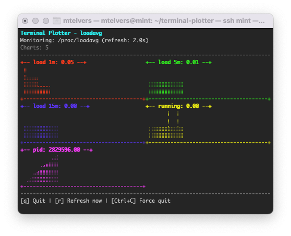Click the Charts: 5 count text
291x236 pixels.
pos(34,47)
